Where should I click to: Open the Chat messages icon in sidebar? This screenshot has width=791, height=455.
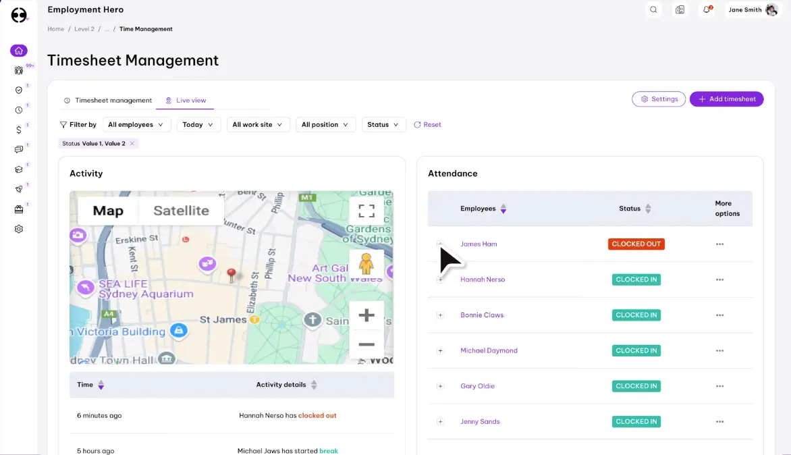point(19,149)
